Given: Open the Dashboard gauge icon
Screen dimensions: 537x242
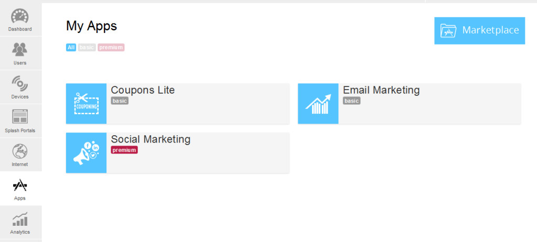Looking at the screenshot, I should coord(20,16).
